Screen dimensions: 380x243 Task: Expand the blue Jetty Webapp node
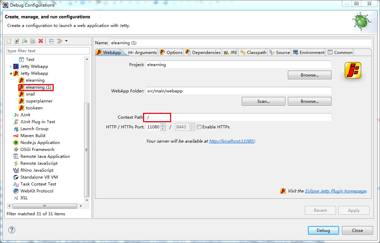coord(11,66)
